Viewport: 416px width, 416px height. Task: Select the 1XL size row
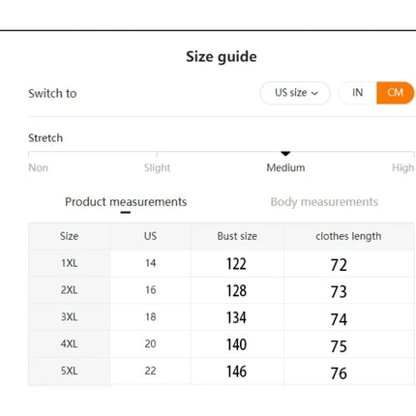[x=222, y=263]
